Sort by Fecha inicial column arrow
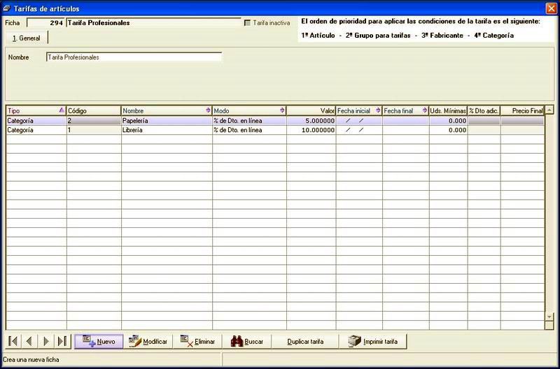The width and height of the screenshot is (560, 369). [378, 110]
